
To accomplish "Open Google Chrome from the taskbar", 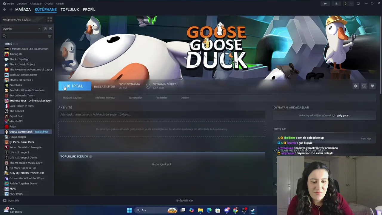I will [x=235, y=210].
